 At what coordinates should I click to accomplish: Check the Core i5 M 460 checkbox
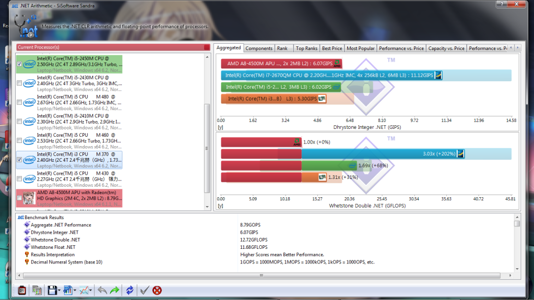click(19, 140)
